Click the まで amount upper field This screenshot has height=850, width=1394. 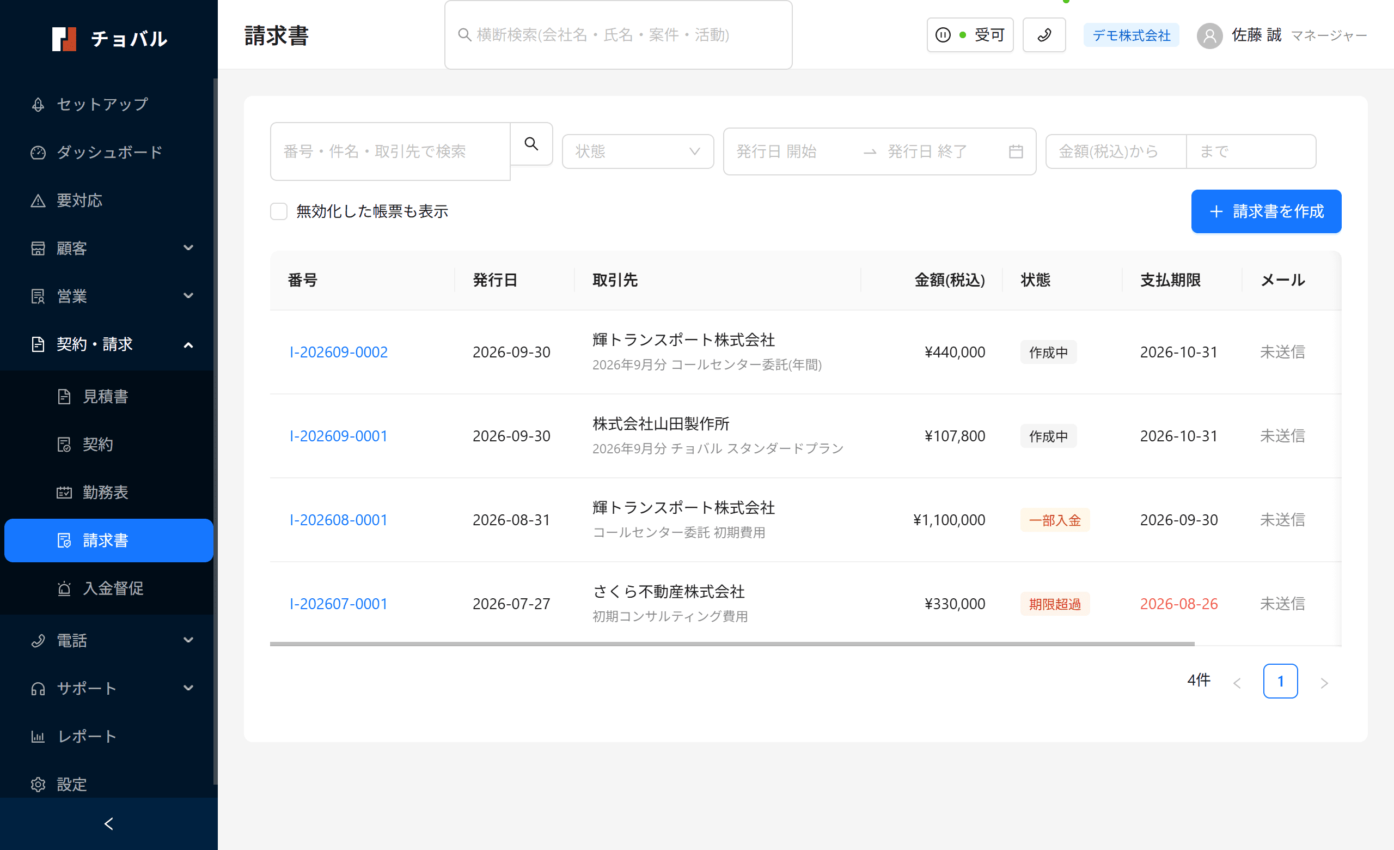[x=1251, y=151]
